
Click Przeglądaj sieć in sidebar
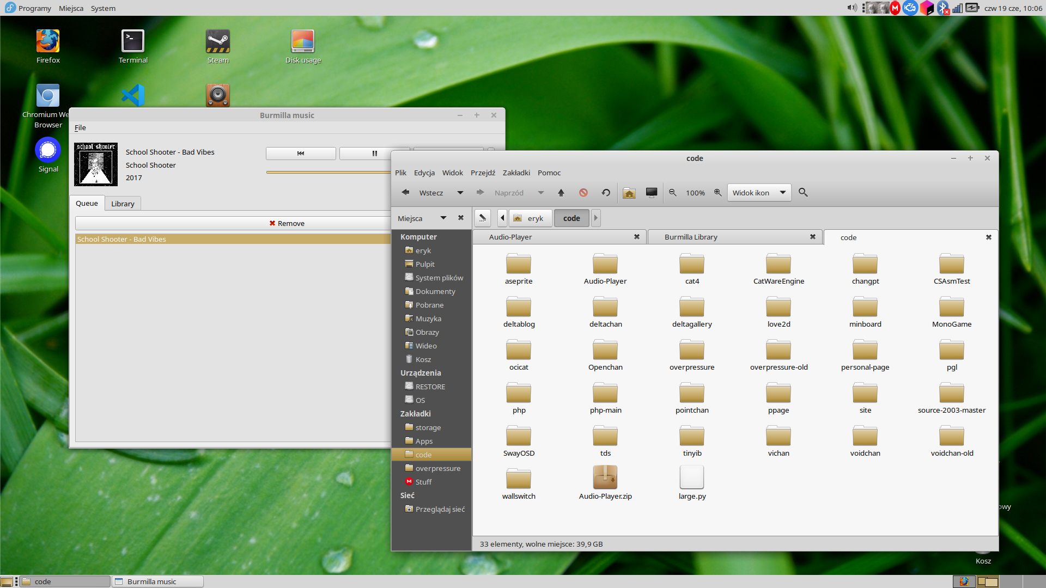(431, 509)
